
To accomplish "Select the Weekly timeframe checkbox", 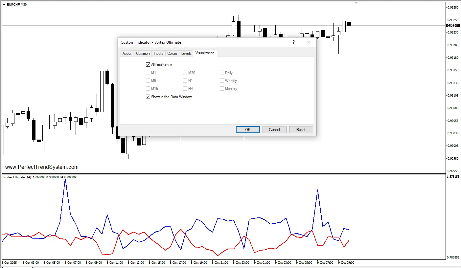I will pos(222,81).
